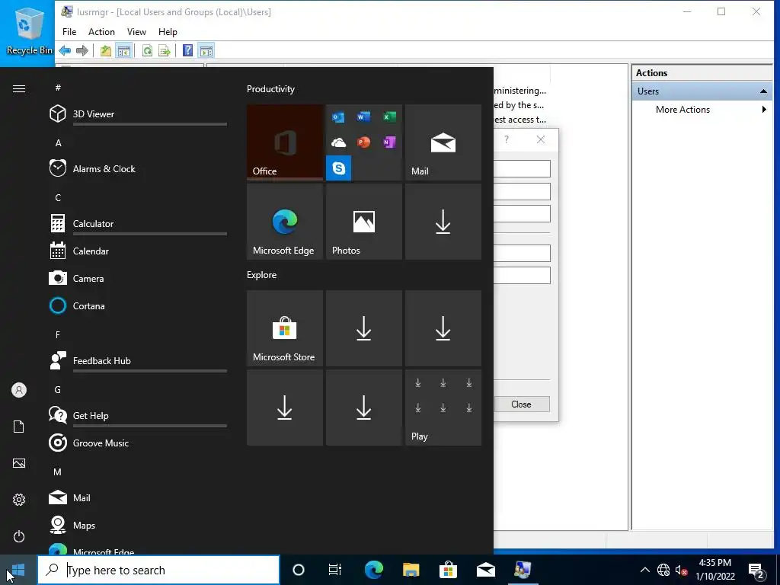Open Calendar app
Viewport: 780px width, 585px height.
coord(137,251)
